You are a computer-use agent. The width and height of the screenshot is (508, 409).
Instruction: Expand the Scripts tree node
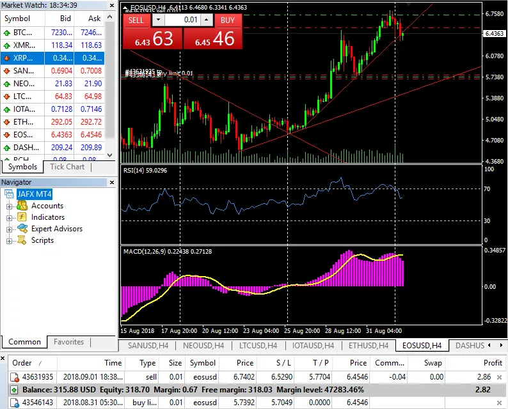pos(9,242)
